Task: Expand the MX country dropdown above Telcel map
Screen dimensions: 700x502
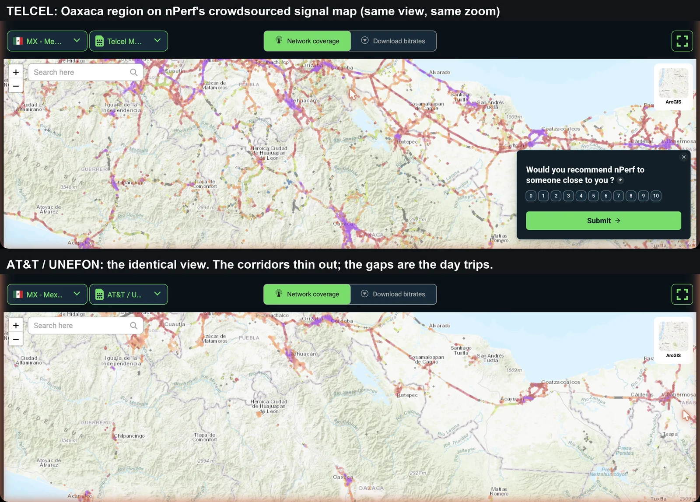Action: [77, 40]
